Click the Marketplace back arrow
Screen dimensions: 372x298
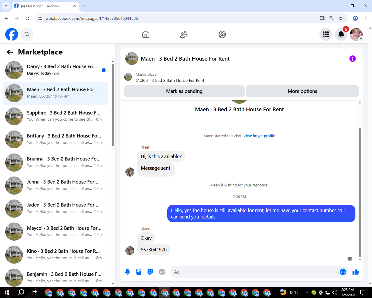pos(10,52)
